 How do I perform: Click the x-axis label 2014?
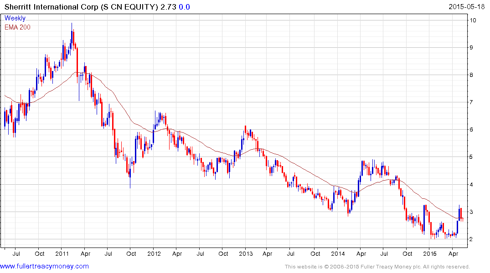(338, 253)
